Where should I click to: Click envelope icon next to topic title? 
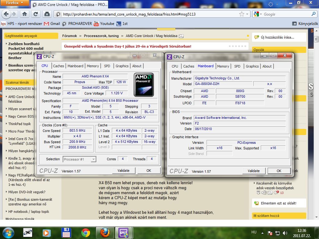181,36
